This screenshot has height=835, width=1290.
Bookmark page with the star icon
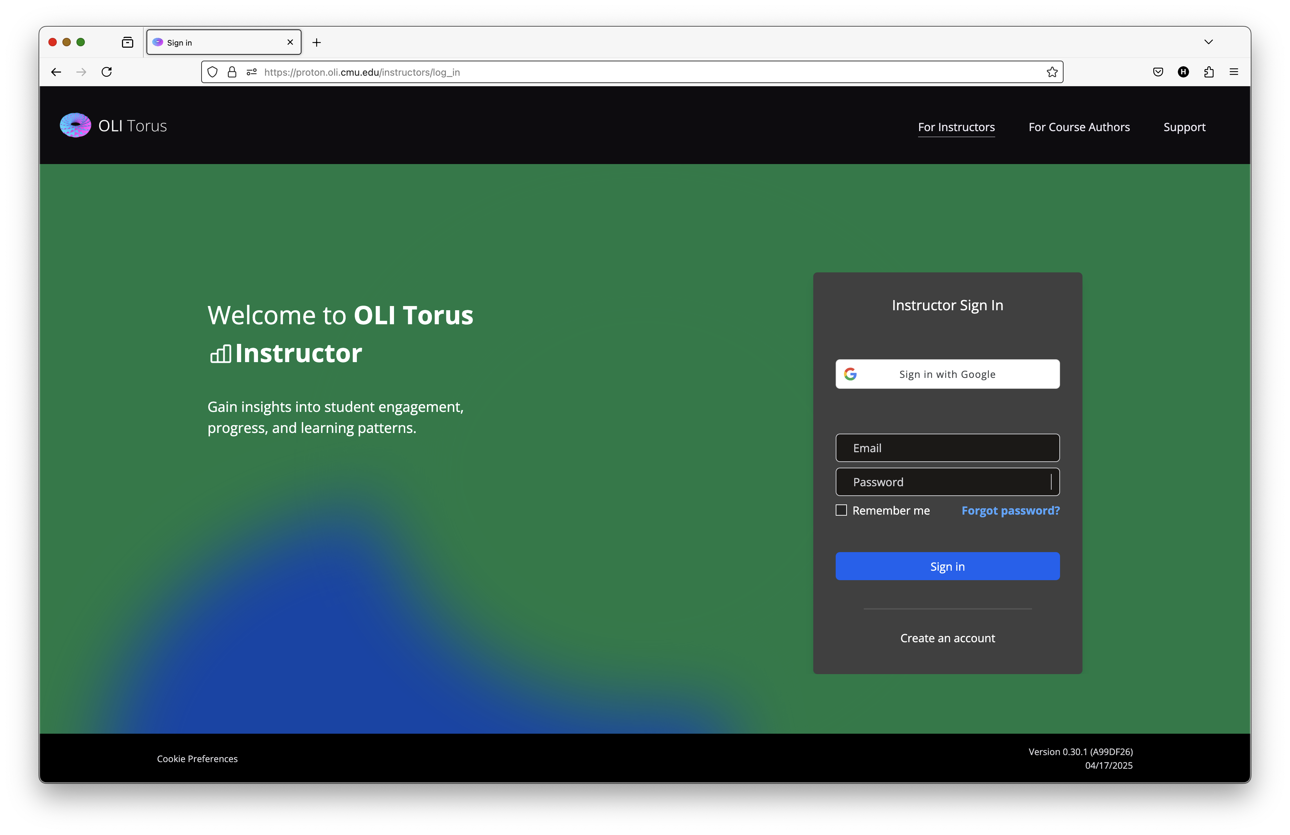[x=1052, y=72]
